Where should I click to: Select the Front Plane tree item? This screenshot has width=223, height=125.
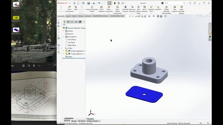(72, 40)
